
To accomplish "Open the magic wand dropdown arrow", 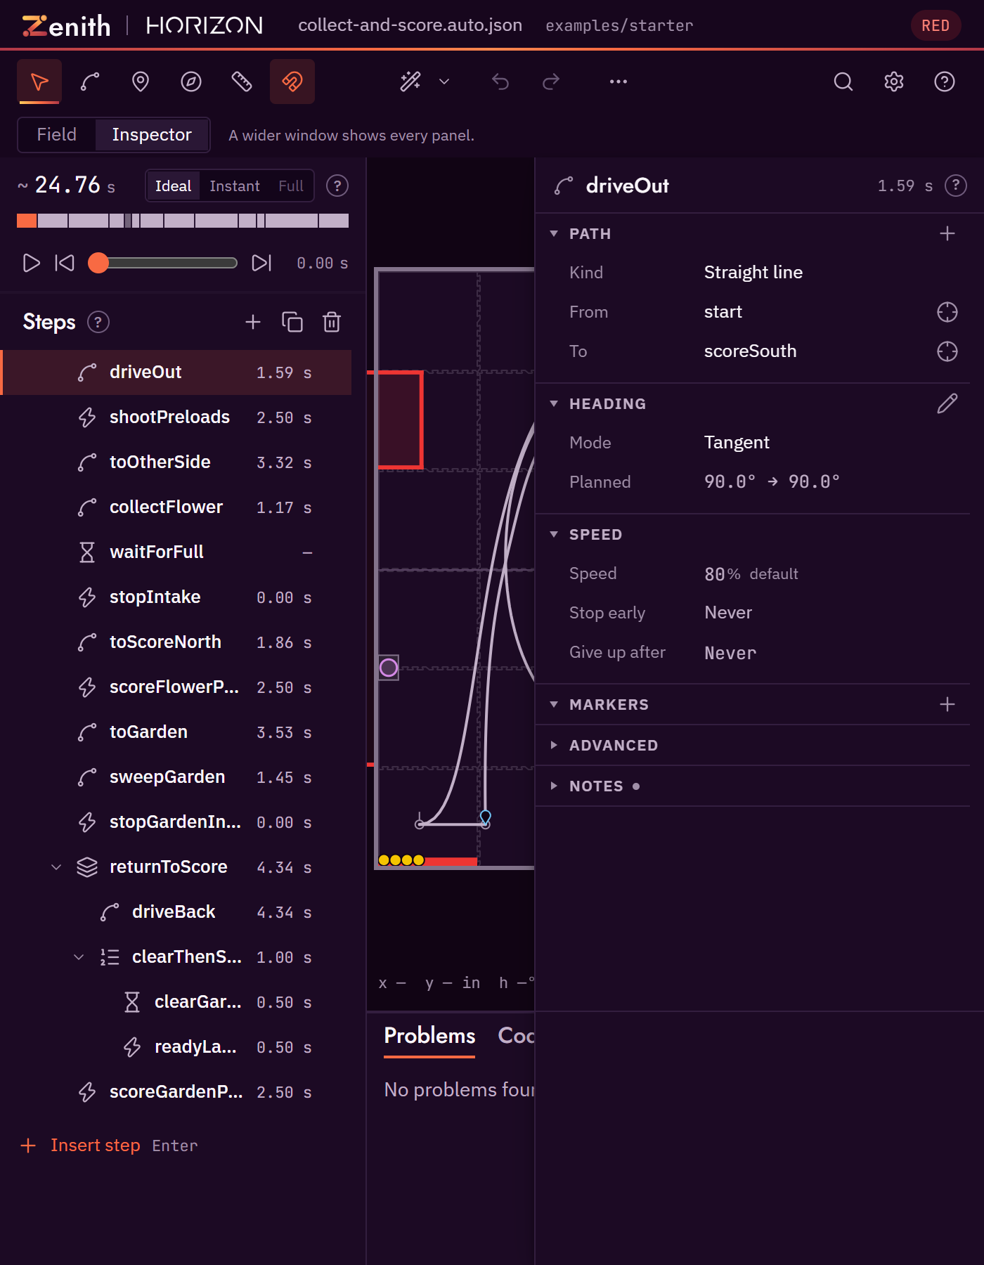I will click(444, 82).
